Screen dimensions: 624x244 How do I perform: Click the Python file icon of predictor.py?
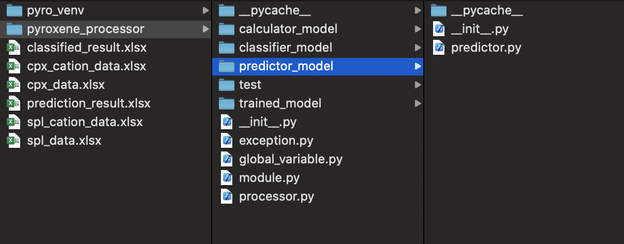click(439, 48)
